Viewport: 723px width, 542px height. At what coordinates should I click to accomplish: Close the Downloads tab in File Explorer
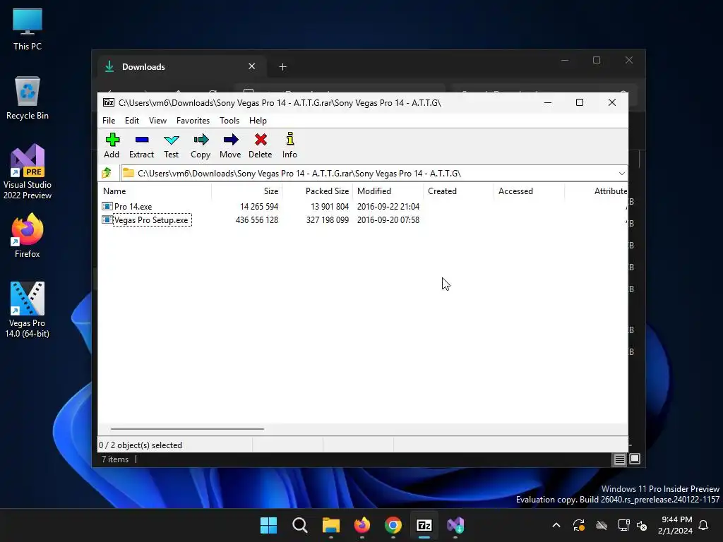(252, 66)
